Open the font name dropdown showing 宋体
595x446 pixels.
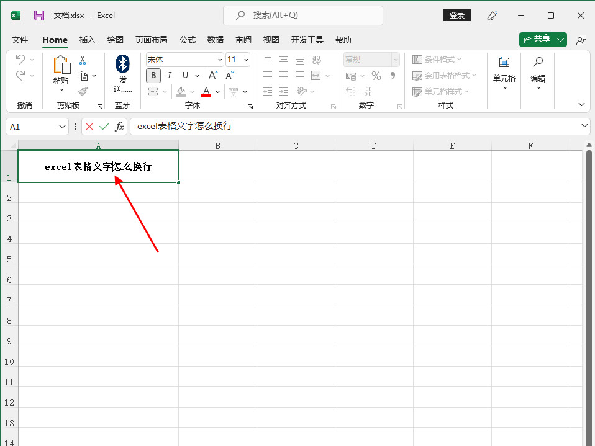click(x=220, y=60)
